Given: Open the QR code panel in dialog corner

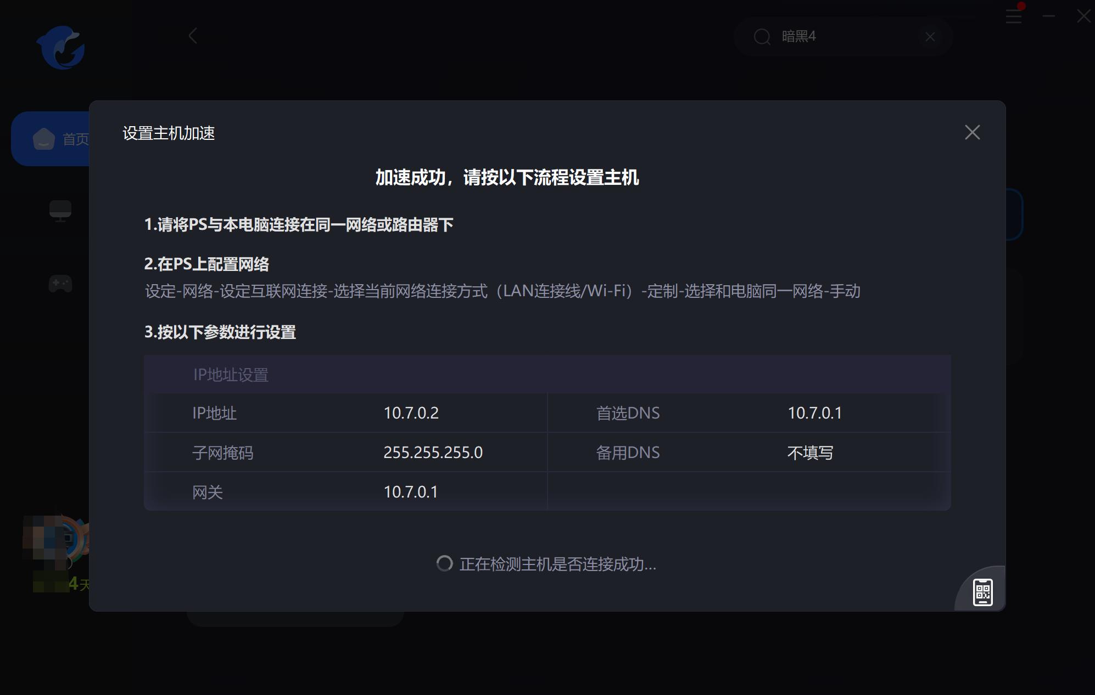Looking at the screenshot, I should 982,591.
